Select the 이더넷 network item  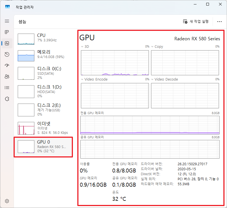43,128
